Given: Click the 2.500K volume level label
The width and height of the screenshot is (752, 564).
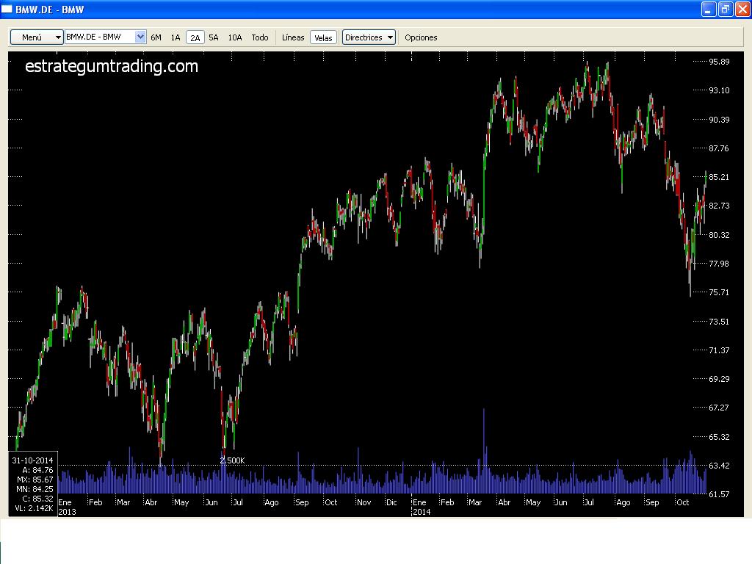Looking at the screenshot, I should pos(233,460).
